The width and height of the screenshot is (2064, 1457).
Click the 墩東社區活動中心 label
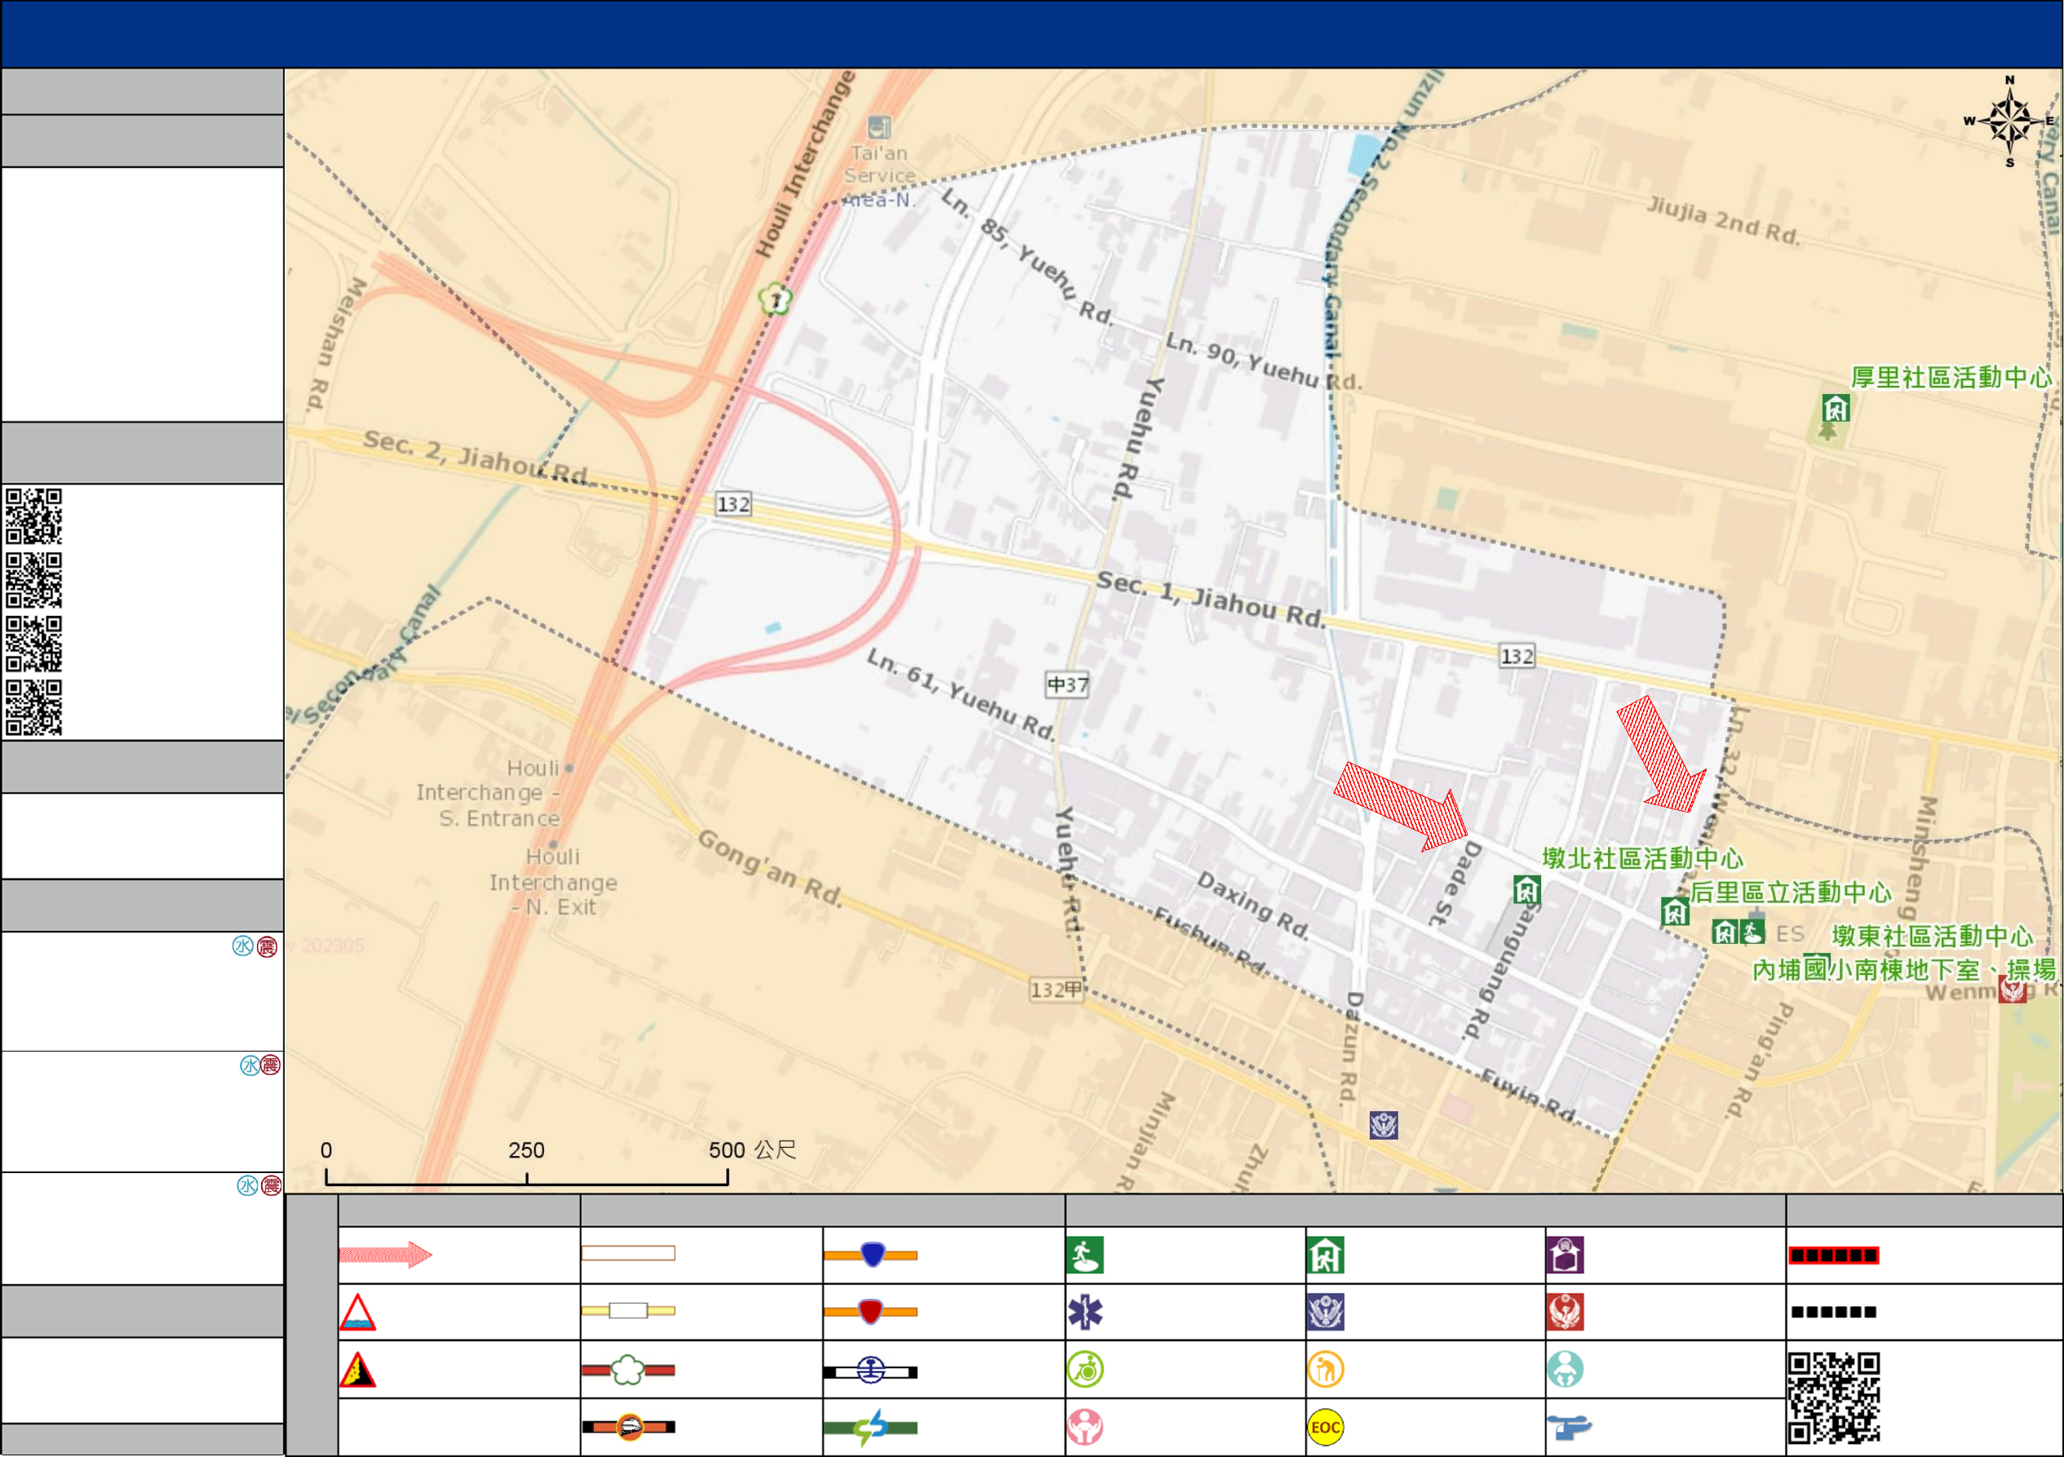coord(1933,936)
